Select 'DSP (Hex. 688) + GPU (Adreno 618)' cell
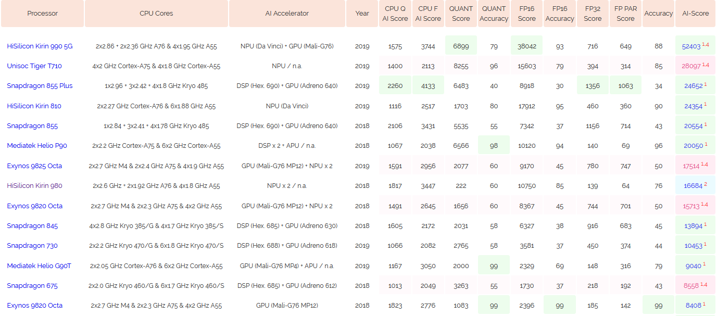 pyautogui.click(x=287, y=246)
